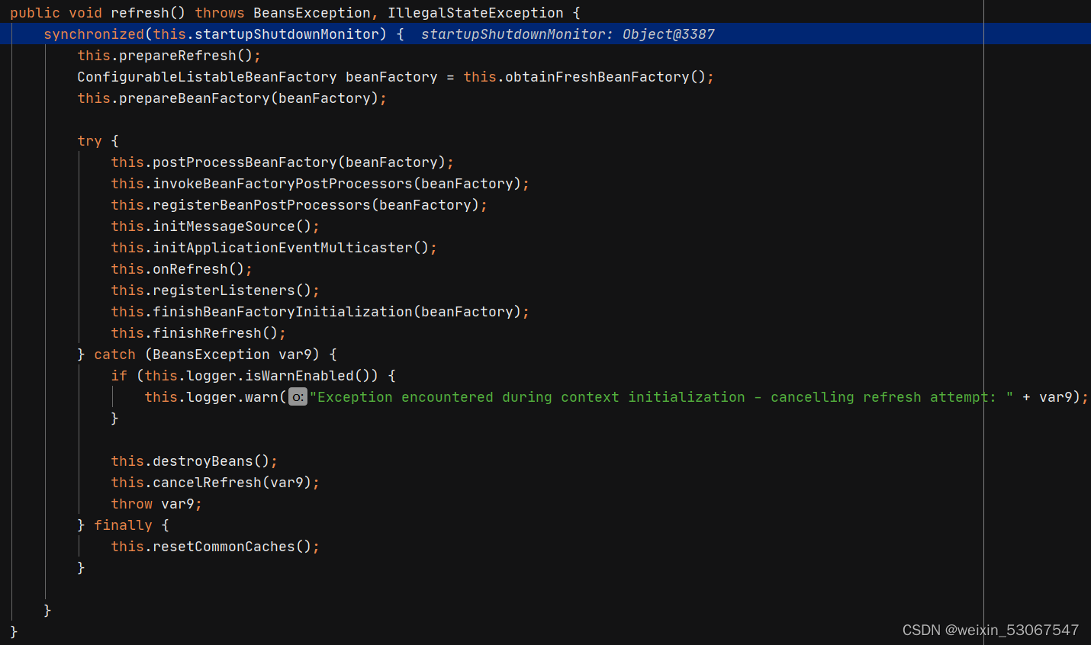Click the initApplicationEventMulticaster() call
The width and height of the screenshot is (1091, 645).
(x=291, y=248)
